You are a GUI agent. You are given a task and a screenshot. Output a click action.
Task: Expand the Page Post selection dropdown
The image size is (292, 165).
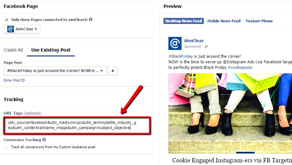pyautogui.click(x=55, y=71)
